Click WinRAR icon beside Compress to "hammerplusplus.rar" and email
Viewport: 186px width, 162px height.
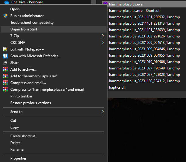5,89
